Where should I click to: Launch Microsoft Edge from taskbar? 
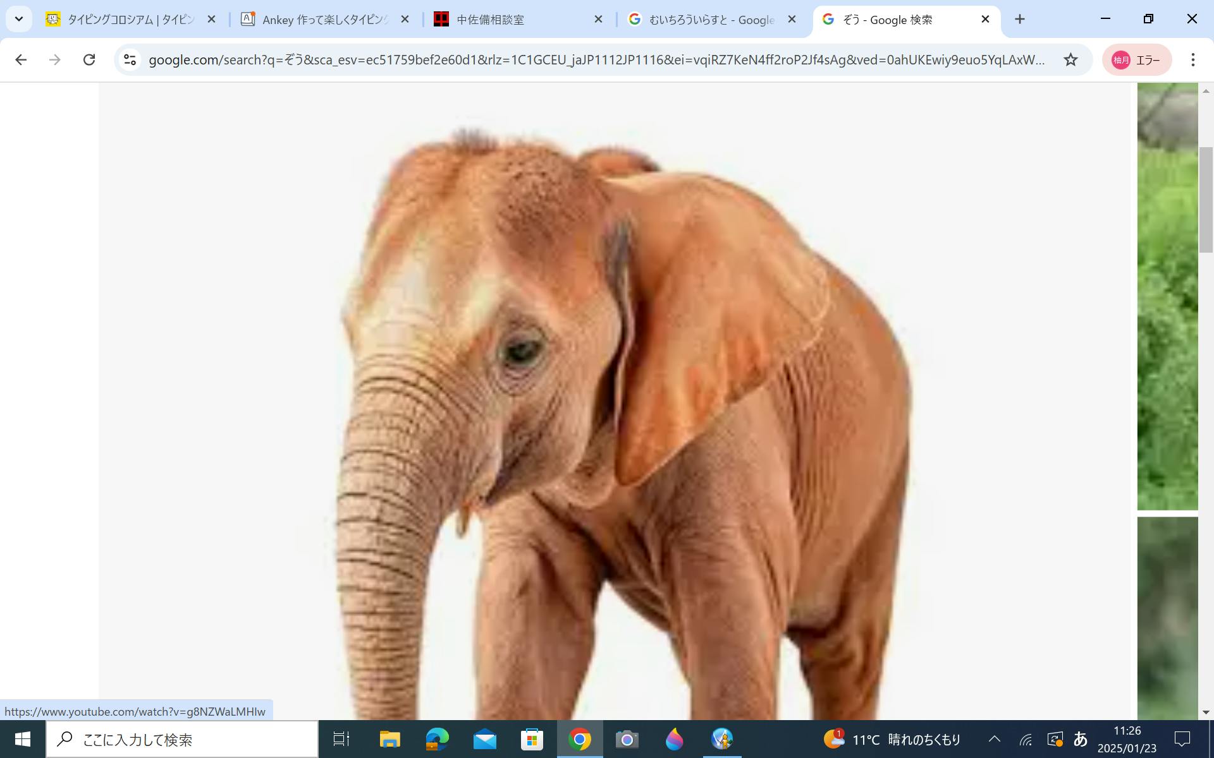click(437, 739)
